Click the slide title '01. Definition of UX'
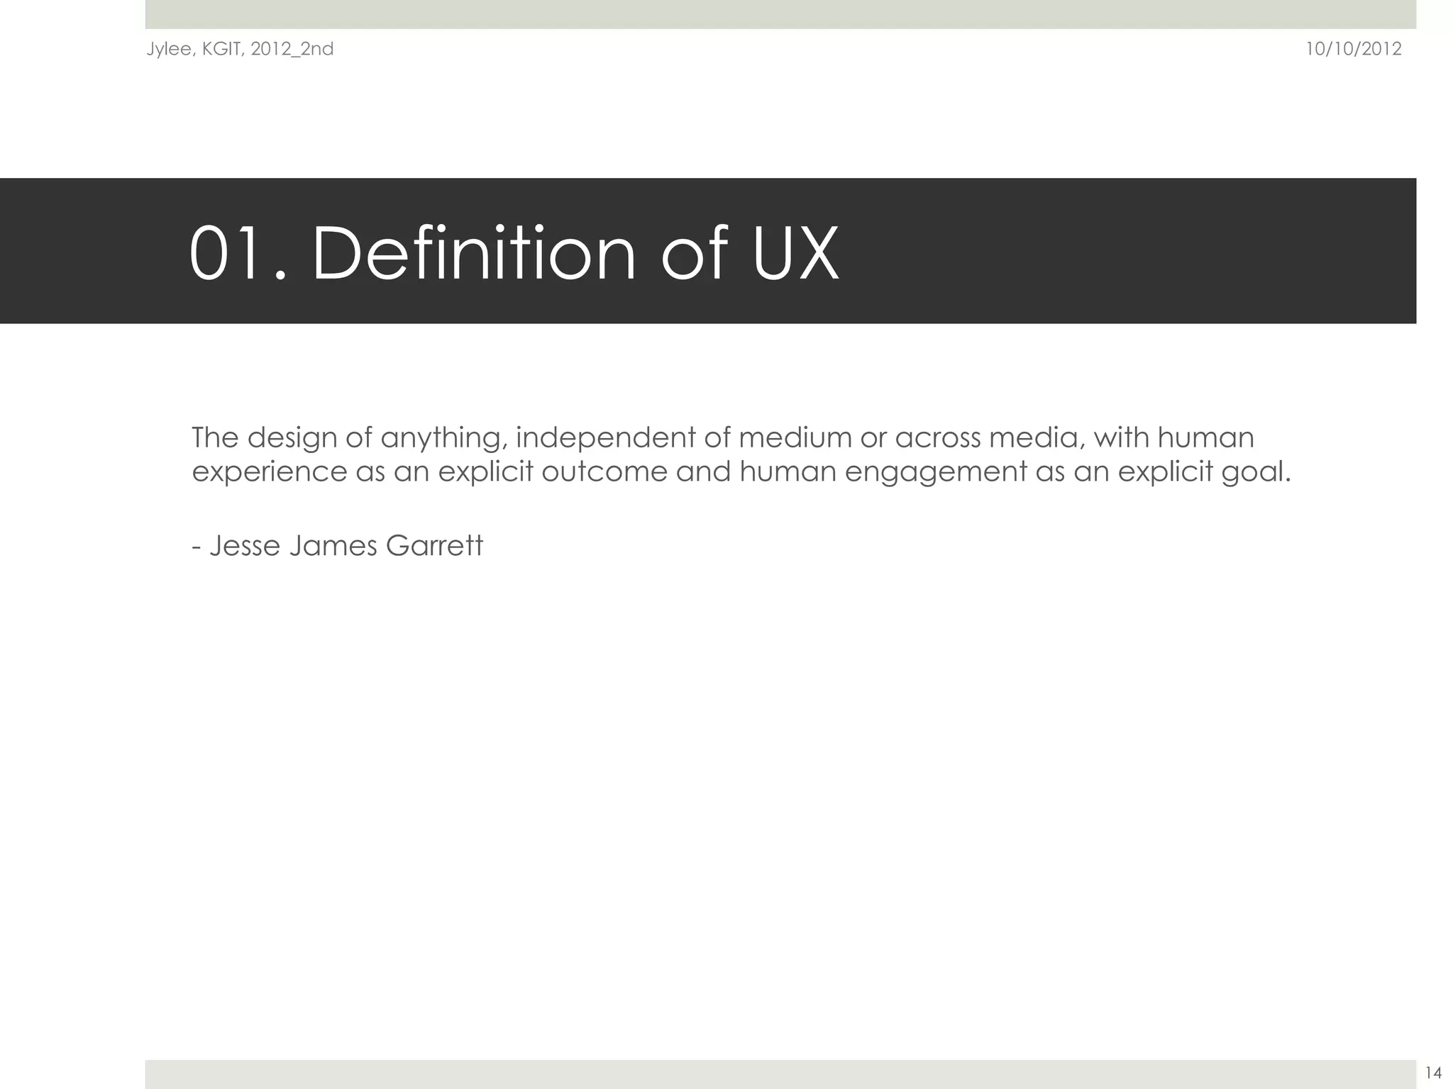This screenshot has width=1453, height=1089. click(514, 253)
